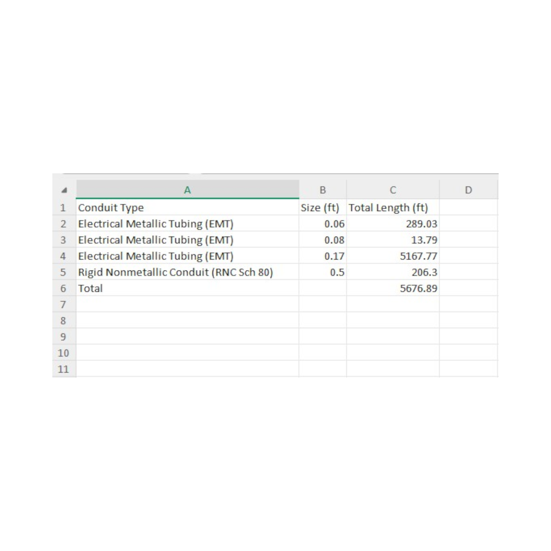Select row 4 header
The image size is (551, 551).
pos(64,256)
